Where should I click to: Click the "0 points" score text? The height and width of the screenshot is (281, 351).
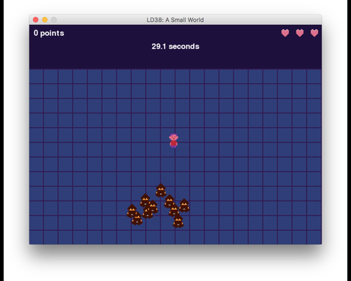click(x=49, y=33)
